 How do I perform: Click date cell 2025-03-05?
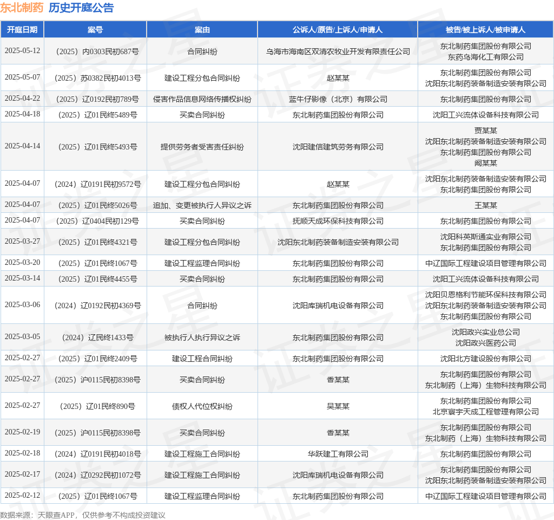[22, 336]
